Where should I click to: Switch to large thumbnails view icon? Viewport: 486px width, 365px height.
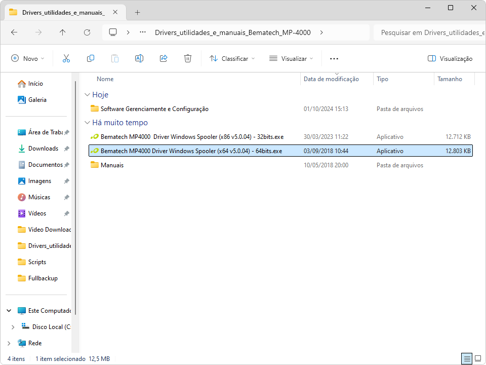click(x=478, y=358)
